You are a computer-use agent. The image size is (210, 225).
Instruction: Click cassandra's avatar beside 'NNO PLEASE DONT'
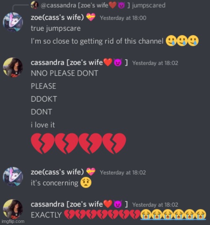(x=13, y=67)
